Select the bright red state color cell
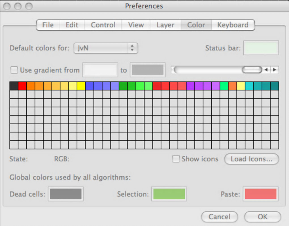This screenshot has height=226, width=289. [22, 86]
